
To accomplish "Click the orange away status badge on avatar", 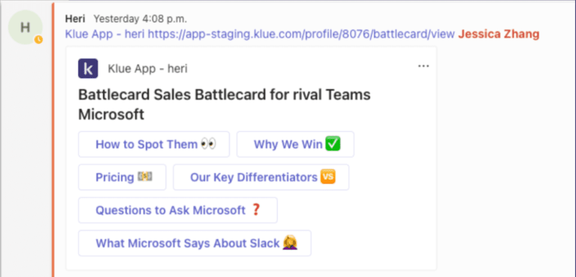I will (39, 40).
